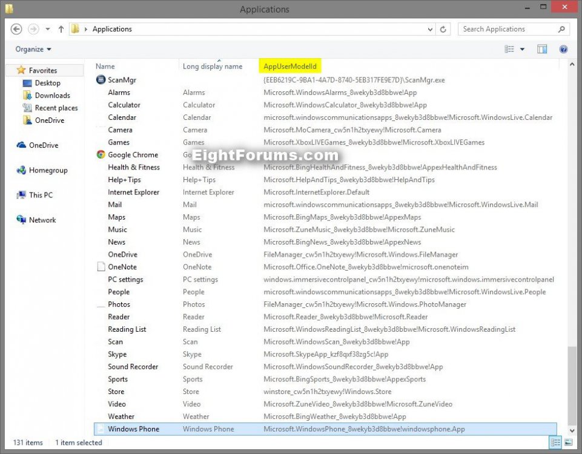Screen dimensions: 582x454
Task: Go up one folder level
Action: click(x=61, y=29)
